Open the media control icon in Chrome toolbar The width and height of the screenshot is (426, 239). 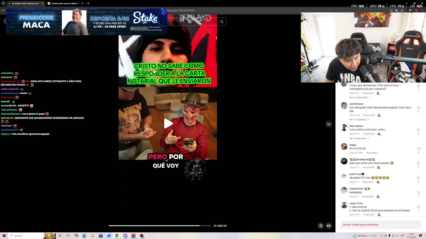click(410, 10)
